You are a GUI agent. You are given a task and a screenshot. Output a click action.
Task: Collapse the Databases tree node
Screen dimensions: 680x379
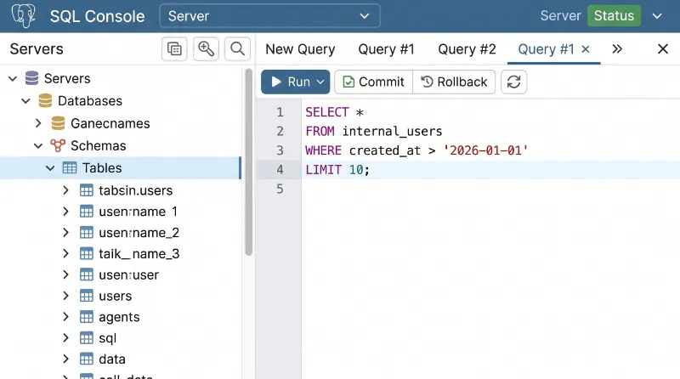point(26,101)
